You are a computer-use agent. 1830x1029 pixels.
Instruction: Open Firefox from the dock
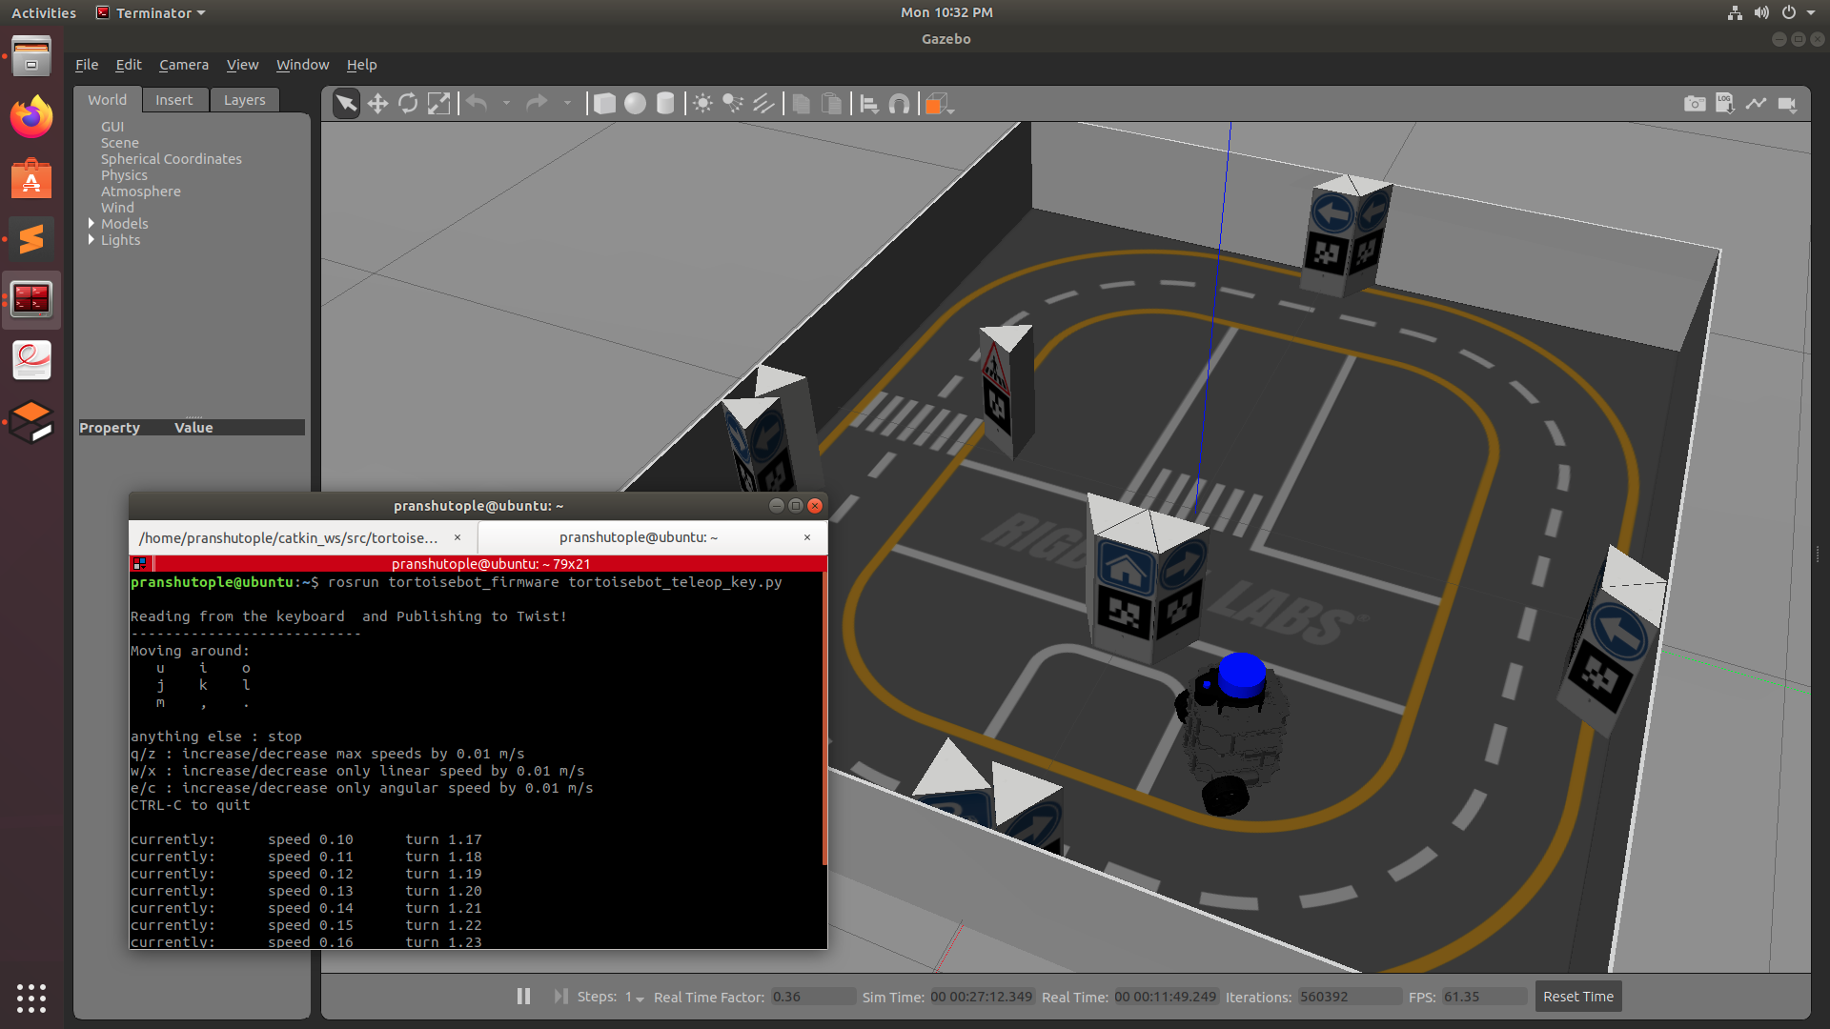(31, 118)
